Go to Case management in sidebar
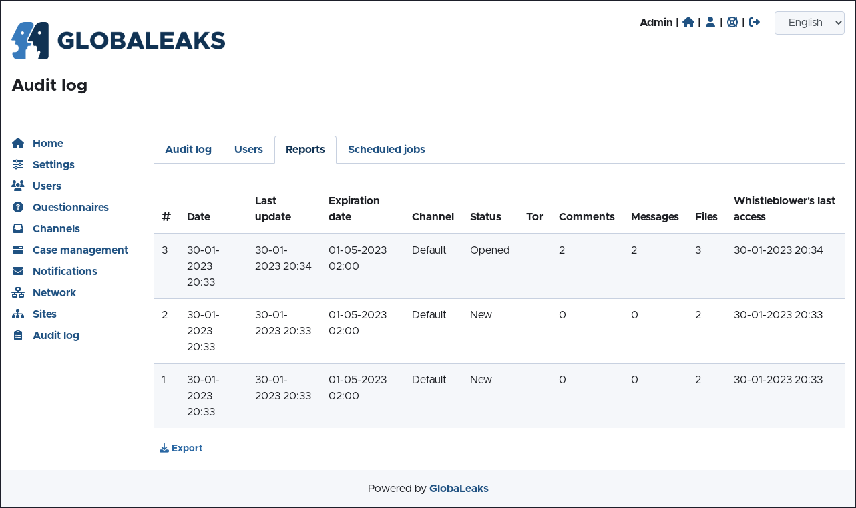This screenshot has width=856, height=508. tap(80, 250)
